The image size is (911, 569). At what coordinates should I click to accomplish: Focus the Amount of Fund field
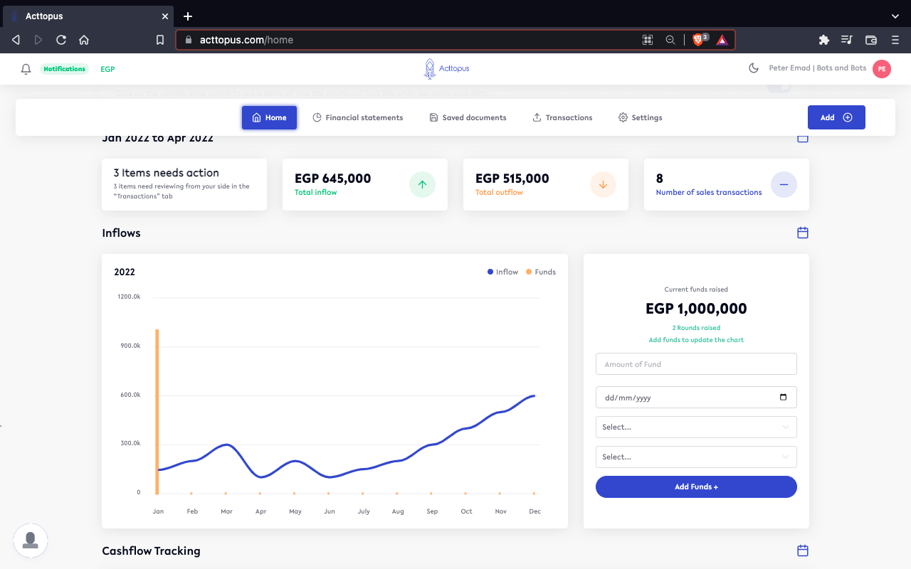click(x=696, y=364)
